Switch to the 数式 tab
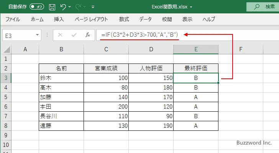Image resolution: width=279 pixels, height=153 pixels. click(124, 19)
